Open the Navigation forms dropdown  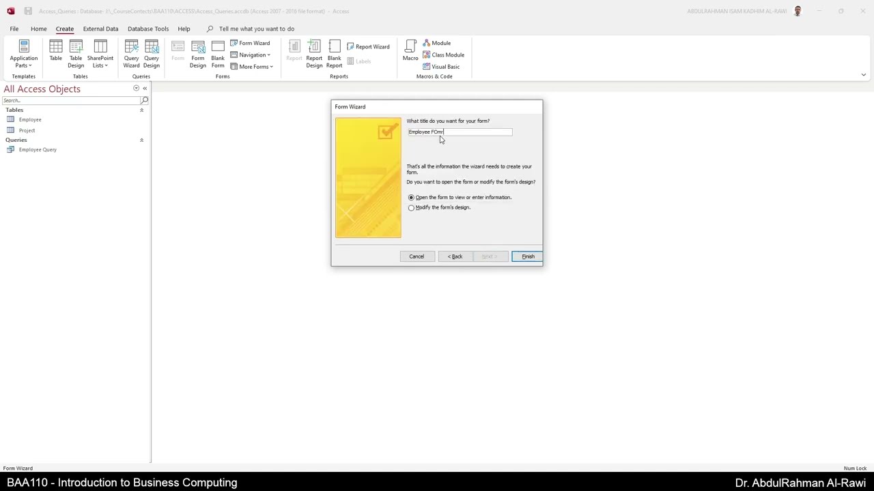pos(251,55)
